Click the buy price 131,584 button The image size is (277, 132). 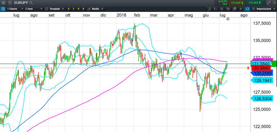[255, 3]
